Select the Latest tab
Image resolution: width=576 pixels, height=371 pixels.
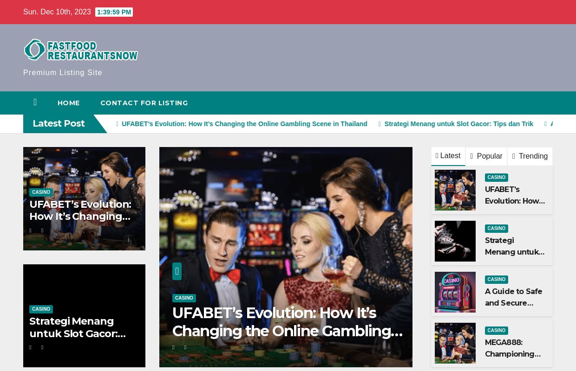[x=448, y=156]
